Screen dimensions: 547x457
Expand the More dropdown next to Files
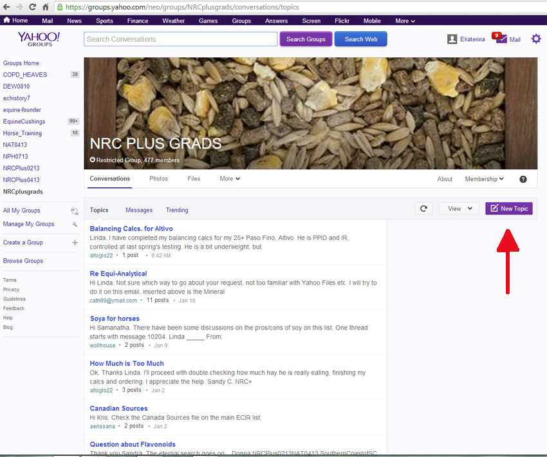[x=230, y=179]
